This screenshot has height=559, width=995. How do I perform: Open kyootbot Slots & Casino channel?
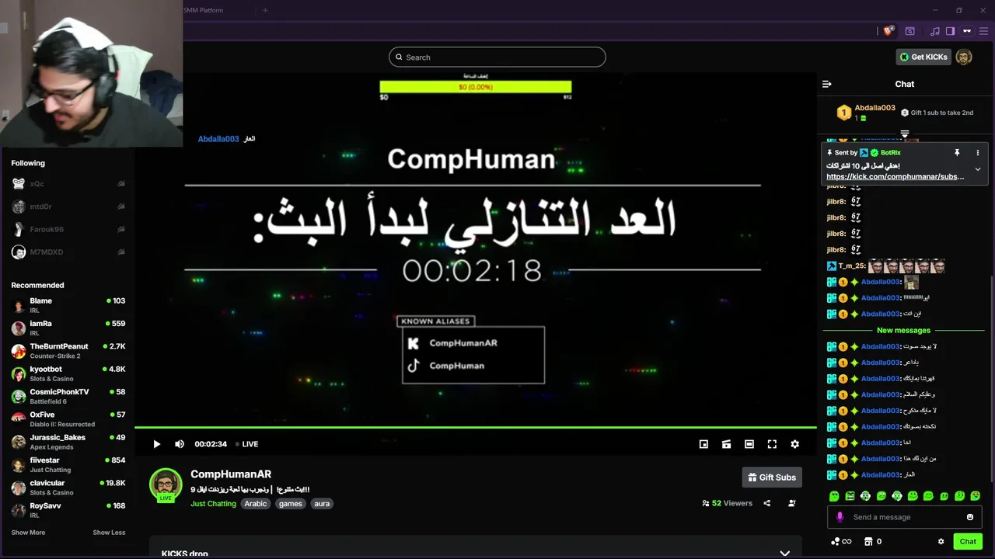68,373
